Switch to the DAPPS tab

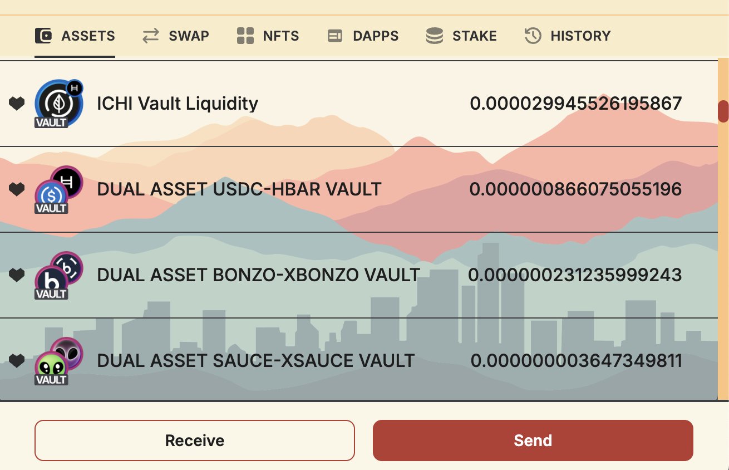[363, 36]
